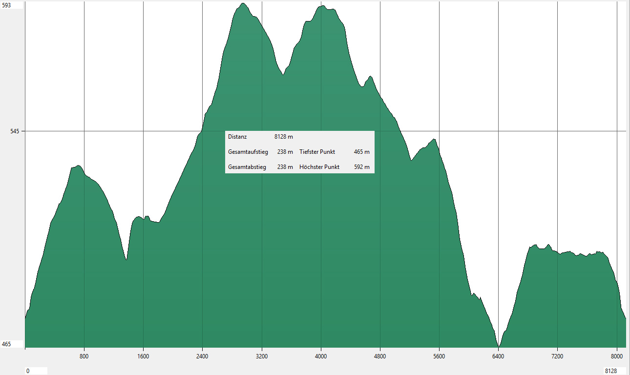Screen dimensions: 630x375
Task: Click the 6400 distance axis label
Action: (x=498, y=356)
